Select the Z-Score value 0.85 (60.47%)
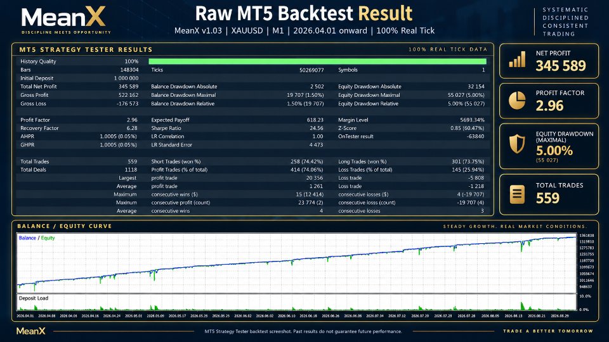 pos(468,128)
